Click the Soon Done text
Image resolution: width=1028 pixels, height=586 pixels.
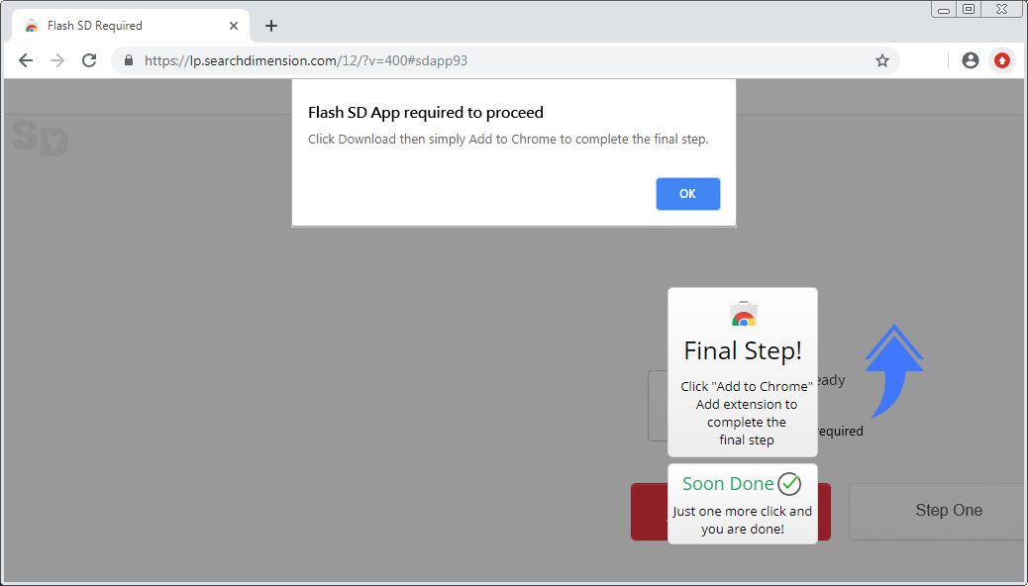tap(728, 484)
